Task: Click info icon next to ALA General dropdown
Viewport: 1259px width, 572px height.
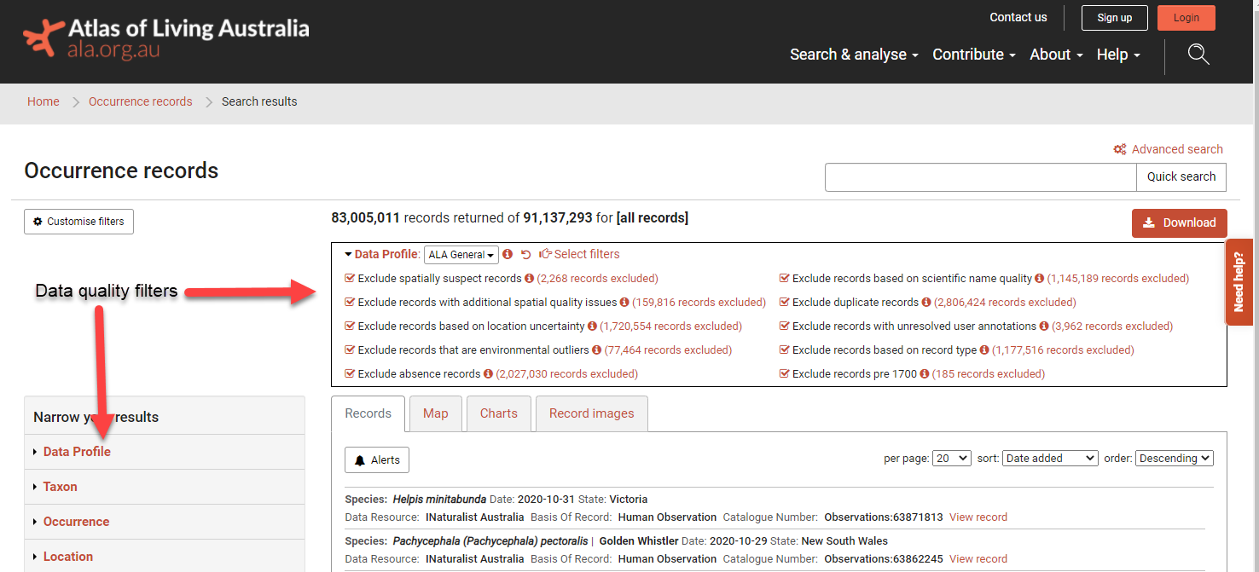Action: pos(508,255)
